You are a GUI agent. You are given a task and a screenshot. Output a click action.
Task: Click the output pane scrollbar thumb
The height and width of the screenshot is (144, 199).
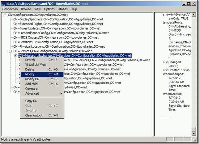pyautogui.click(x=194, y=129)
